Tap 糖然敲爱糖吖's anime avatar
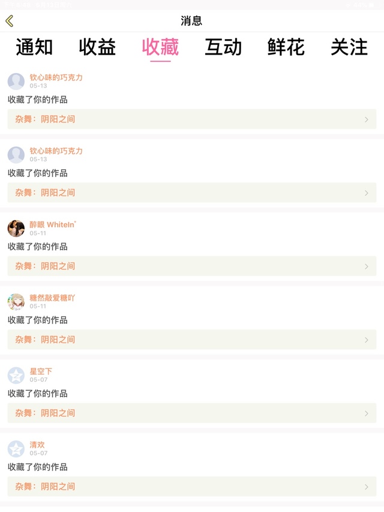 pos(16,301)
